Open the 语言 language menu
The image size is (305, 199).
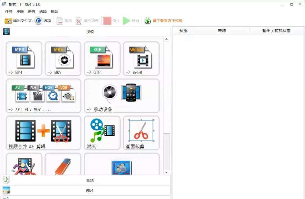32,12
